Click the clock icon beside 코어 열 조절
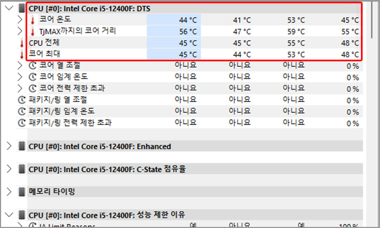Image resolution: width=380 pixels, height=228 pixels. [33, 66]
